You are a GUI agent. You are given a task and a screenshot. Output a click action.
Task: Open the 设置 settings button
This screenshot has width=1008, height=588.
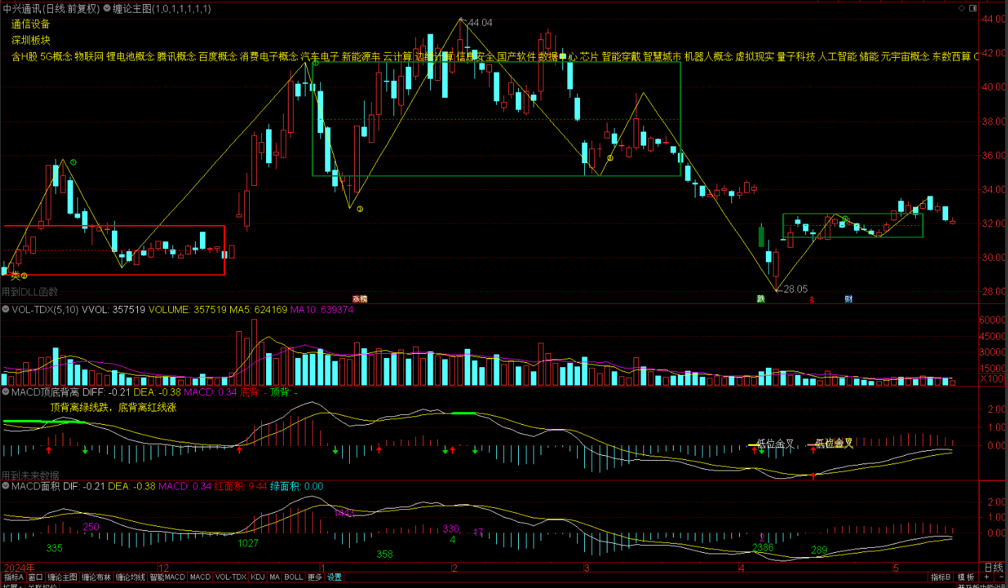coord(334,577)
